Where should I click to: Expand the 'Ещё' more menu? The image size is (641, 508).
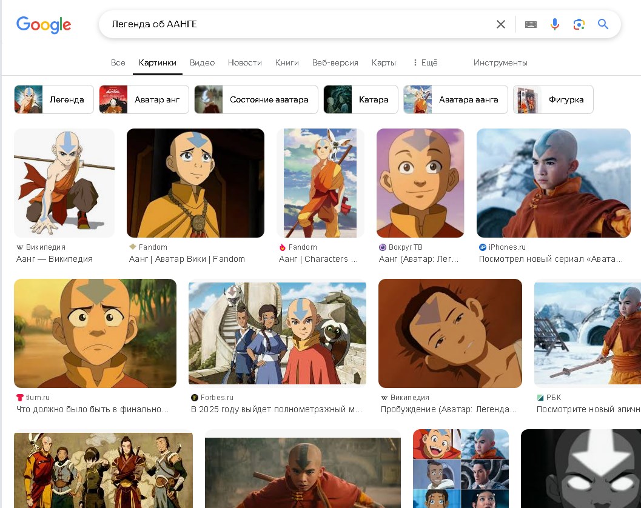click(425, 62)
